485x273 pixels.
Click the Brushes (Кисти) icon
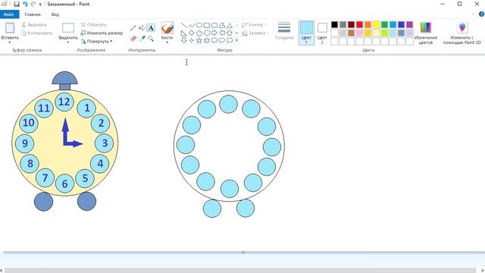(167, 28)
